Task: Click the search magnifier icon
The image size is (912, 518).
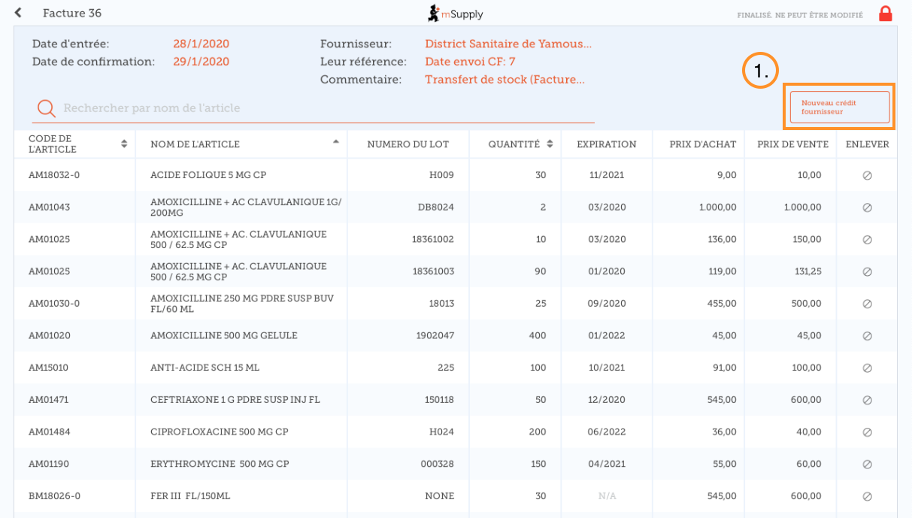Action: (46, 108)
